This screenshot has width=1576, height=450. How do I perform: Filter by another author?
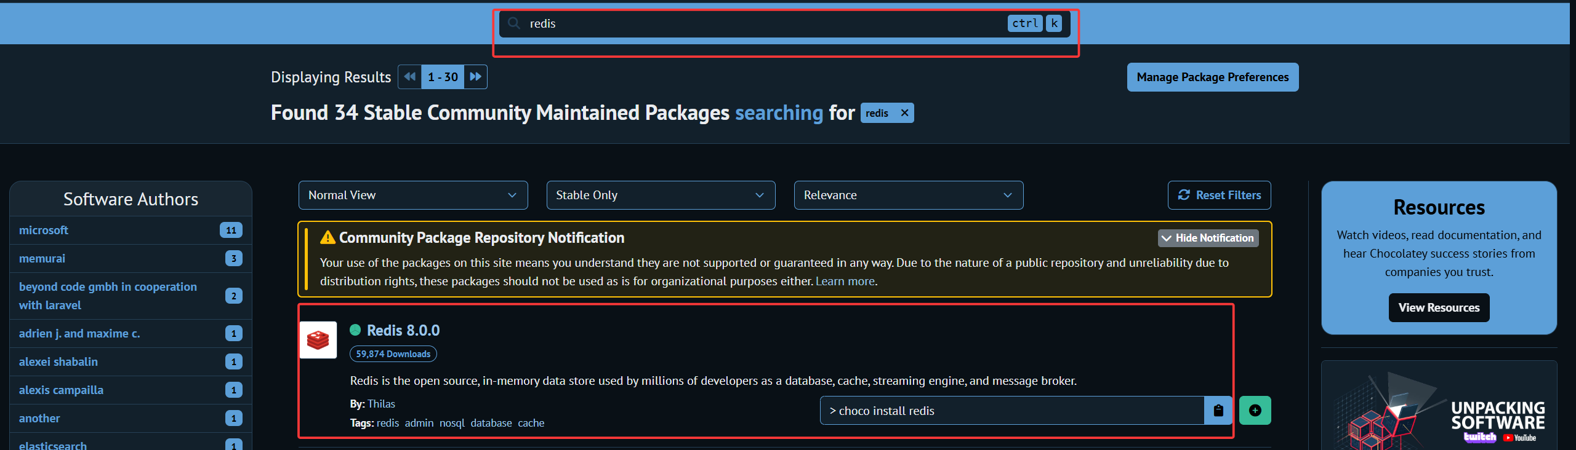[39, 419]
